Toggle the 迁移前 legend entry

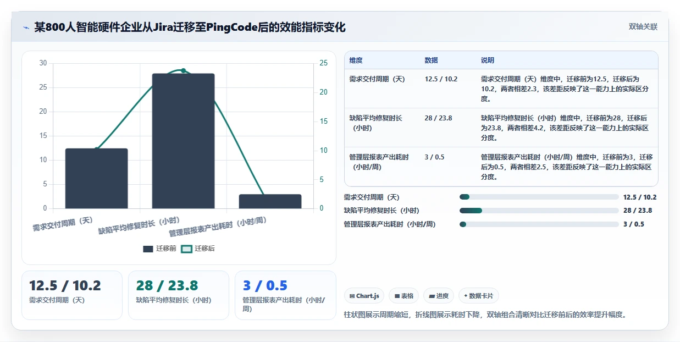tap(159, 249)
